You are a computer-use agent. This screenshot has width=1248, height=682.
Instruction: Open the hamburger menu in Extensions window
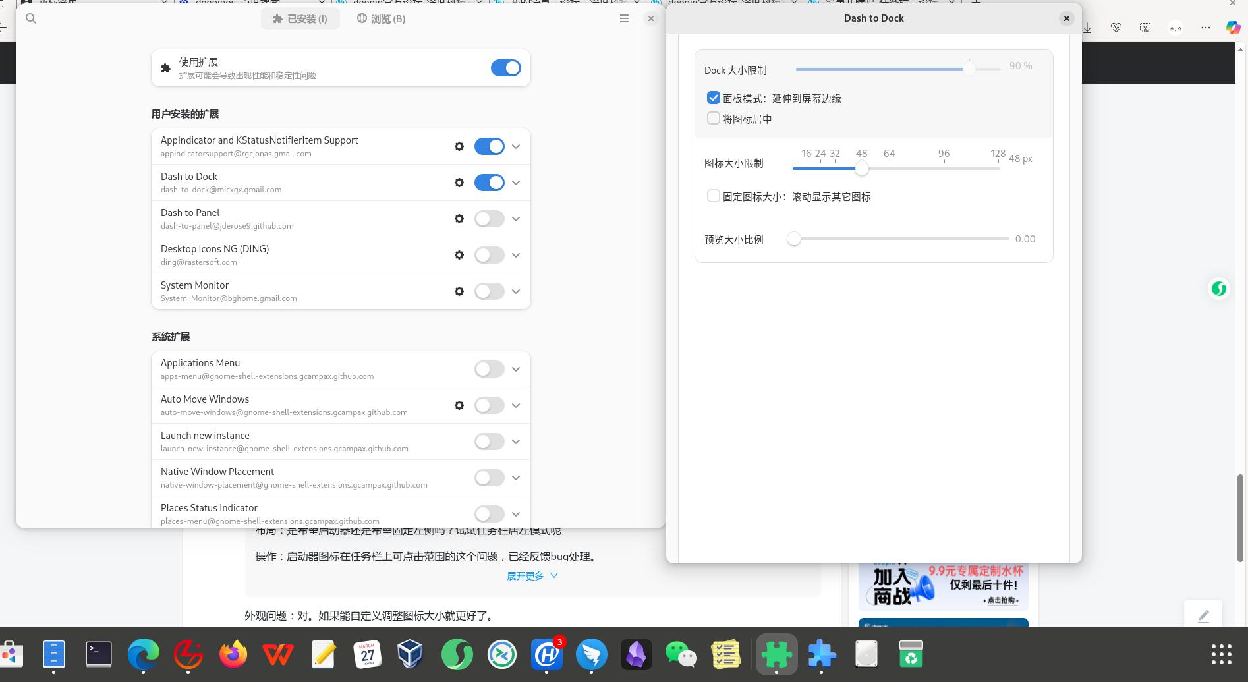coord(625,18)
